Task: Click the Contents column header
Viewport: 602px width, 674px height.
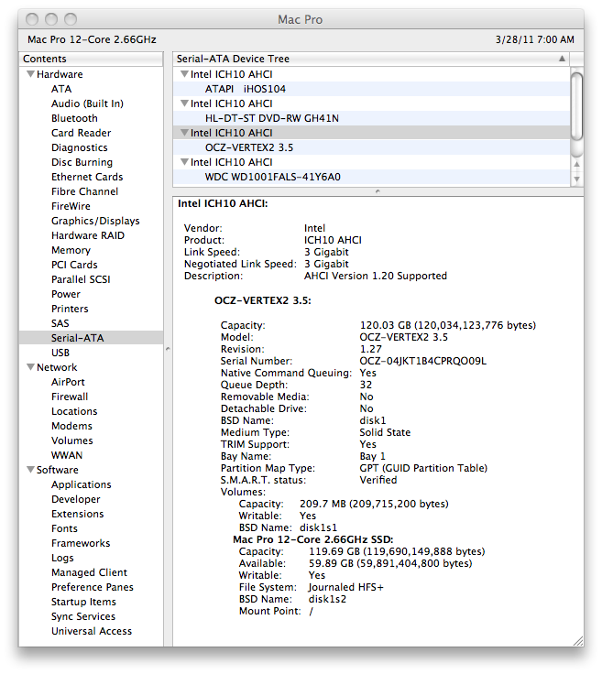Action: click(91, 59)
